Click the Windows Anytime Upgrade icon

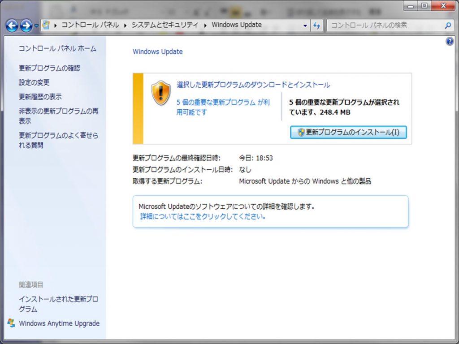click(11, 323)
